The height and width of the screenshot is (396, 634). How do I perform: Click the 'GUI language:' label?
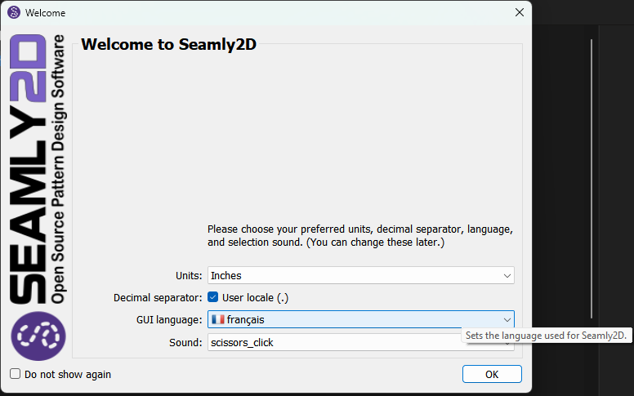169,320
